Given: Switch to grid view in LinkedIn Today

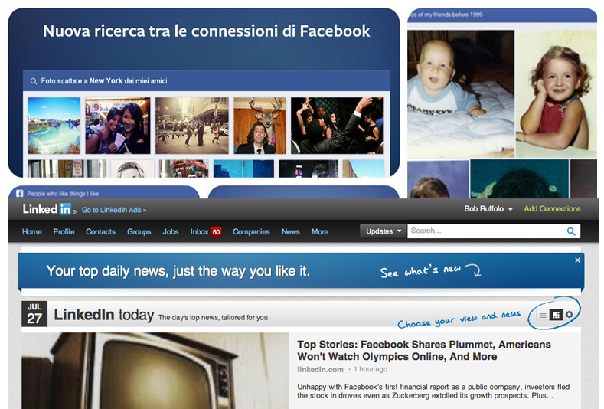Looking at the screenshot, I should tap(556, 315).
